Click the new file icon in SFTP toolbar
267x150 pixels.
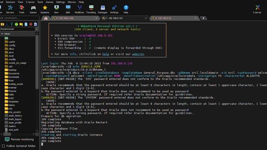(x=26, y=24)
